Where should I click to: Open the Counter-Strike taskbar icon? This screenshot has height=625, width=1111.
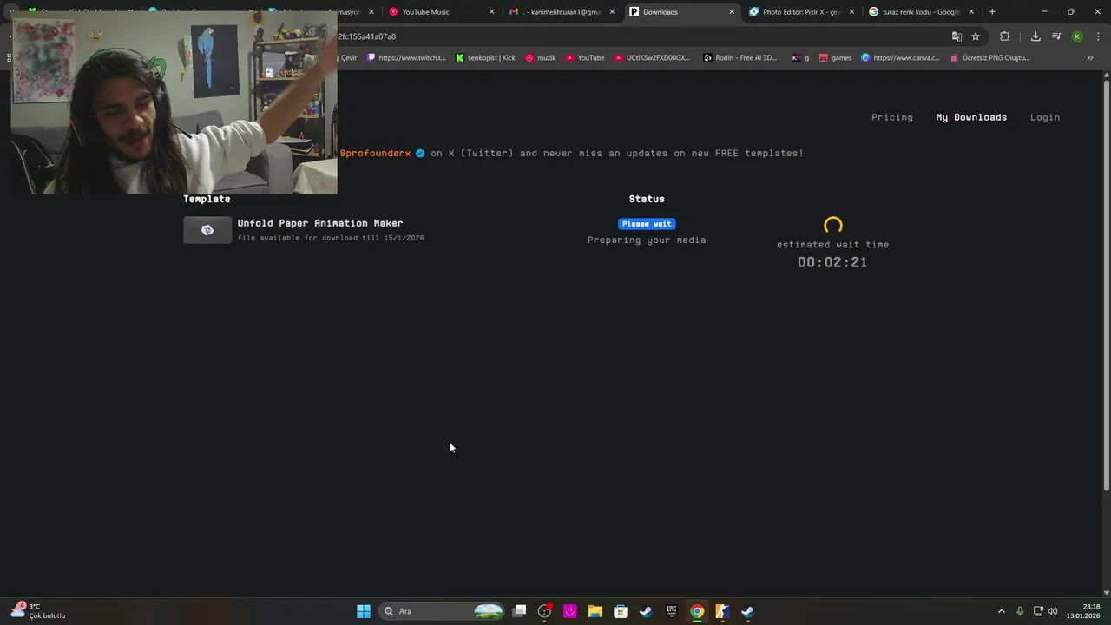point(722,611)
